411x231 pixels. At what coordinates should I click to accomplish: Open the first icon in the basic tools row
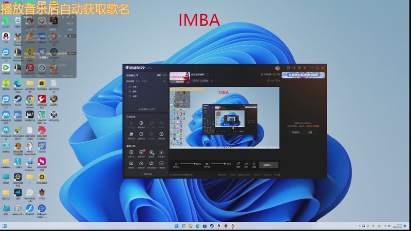click(131, 153)
